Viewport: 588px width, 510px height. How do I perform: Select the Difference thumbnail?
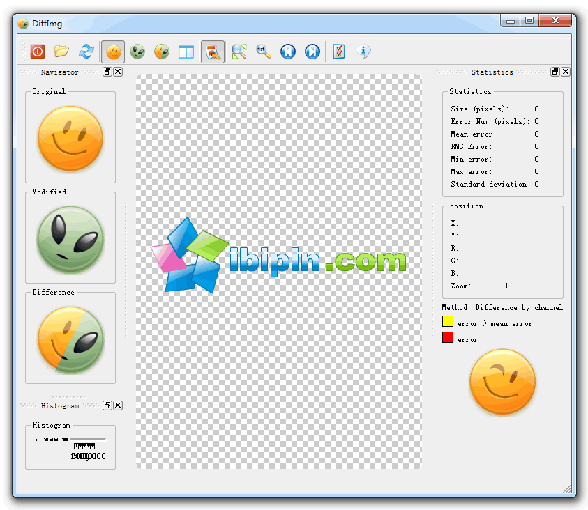tap(70, 340)
